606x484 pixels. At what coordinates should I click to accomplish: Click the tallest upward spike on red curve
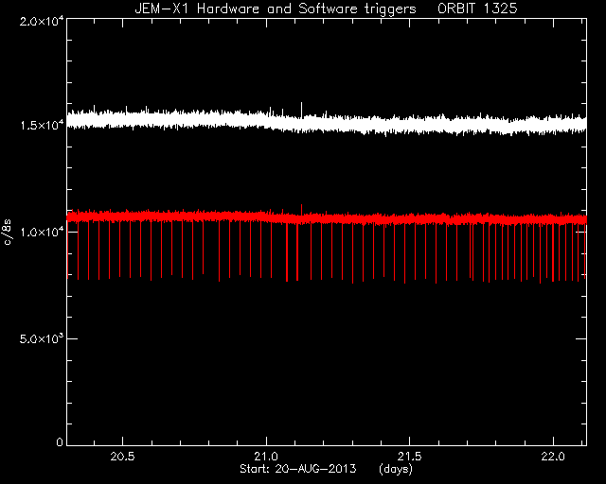(301, 210)
